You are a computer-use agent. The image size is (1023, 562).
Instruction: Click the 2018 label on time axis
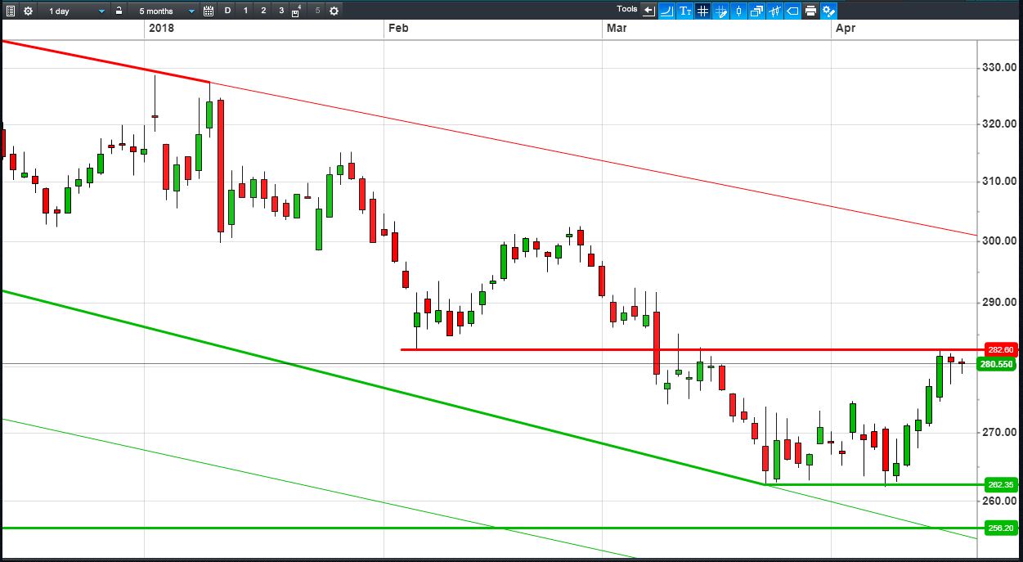pyautogui.click(x=161, y=28)
